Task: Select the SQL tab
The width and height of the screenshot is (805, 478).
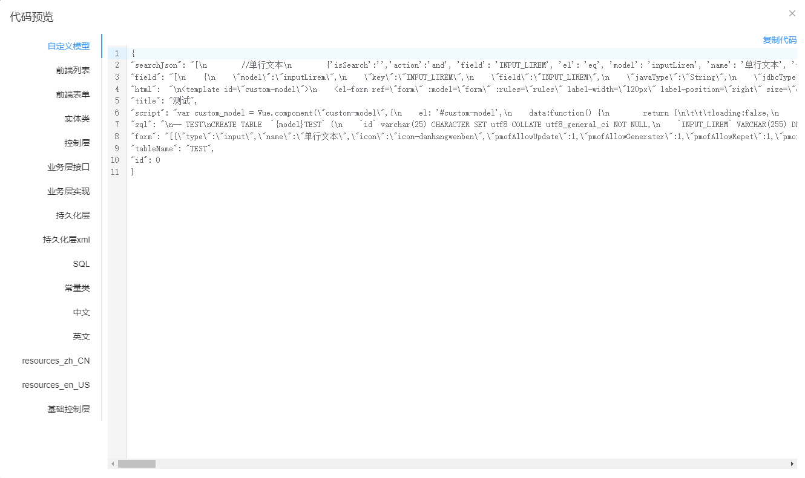Action: [81, 264]
